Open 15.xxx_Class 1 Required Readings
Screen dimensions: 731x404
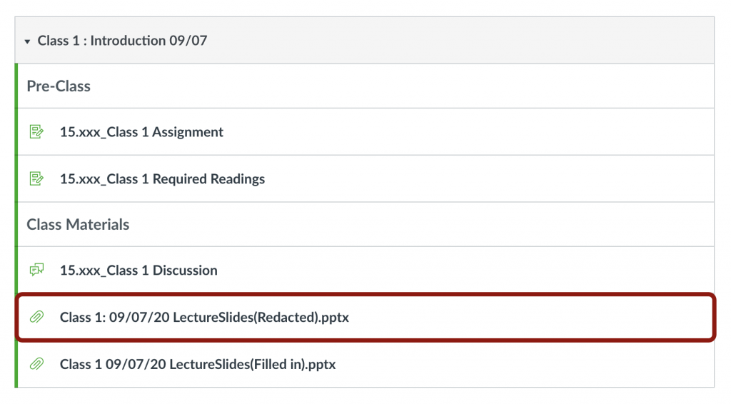[162, 178]
